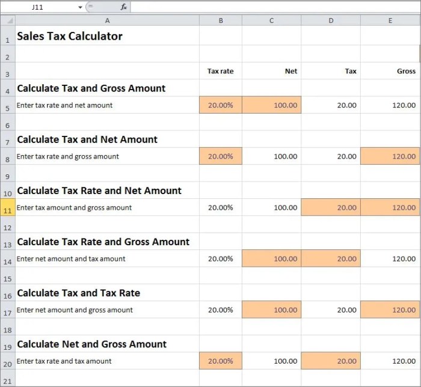The image size is (421, 387).
Task: Select row 20 header
Action: [x=8, y=361]
